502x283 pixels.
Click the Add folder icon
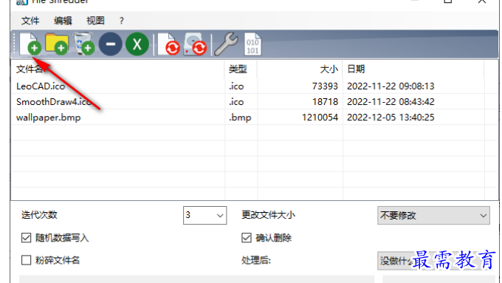(x=57, y=44)
